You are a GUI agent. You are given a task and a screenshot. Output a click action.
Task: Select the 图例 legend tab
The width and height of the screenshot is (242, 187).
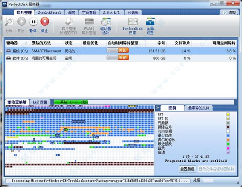pyautogui.click(x=172, y=108)
